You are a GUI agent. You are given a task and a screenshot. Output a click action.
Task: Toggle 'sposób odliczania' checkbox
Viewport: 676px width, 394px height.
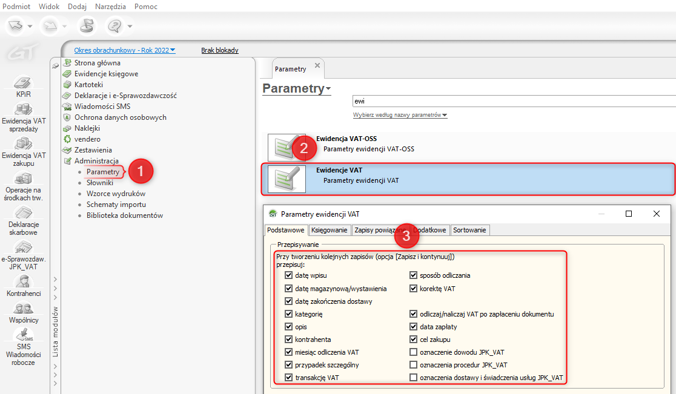[x=414, y=275]
